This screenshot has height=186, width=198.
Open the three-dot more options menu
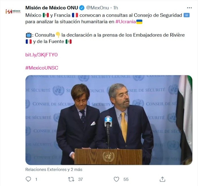[189, 8]
